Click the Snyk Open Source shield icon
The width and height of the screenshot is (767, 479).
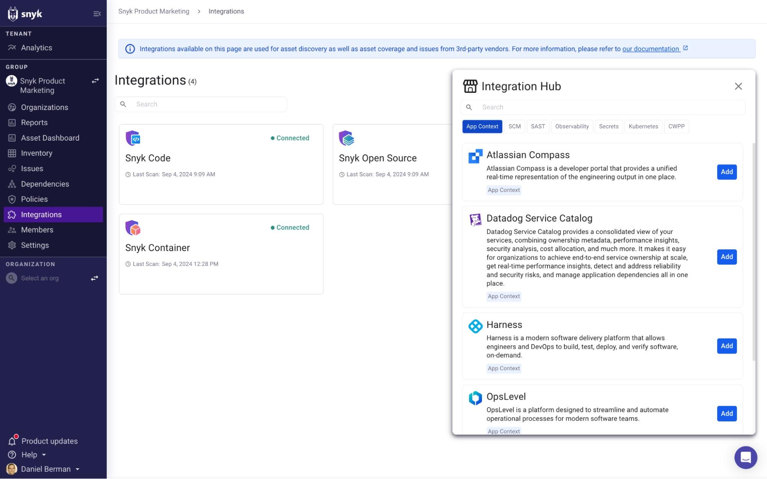tap(346, 138)
